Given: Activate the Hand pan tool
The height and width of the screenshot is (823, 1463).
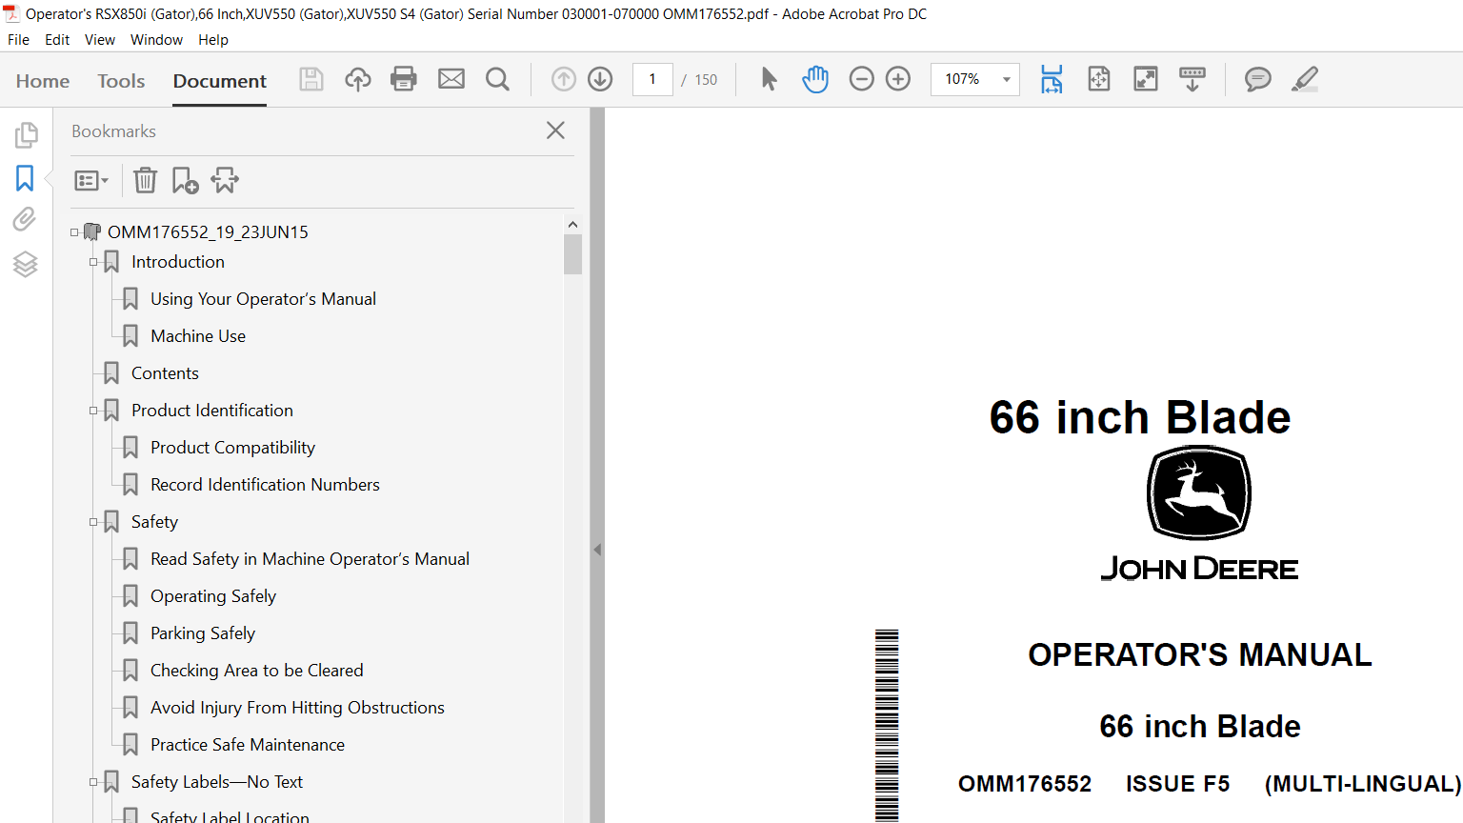Looking at the screenshot, I should click(x=815, y=79).
